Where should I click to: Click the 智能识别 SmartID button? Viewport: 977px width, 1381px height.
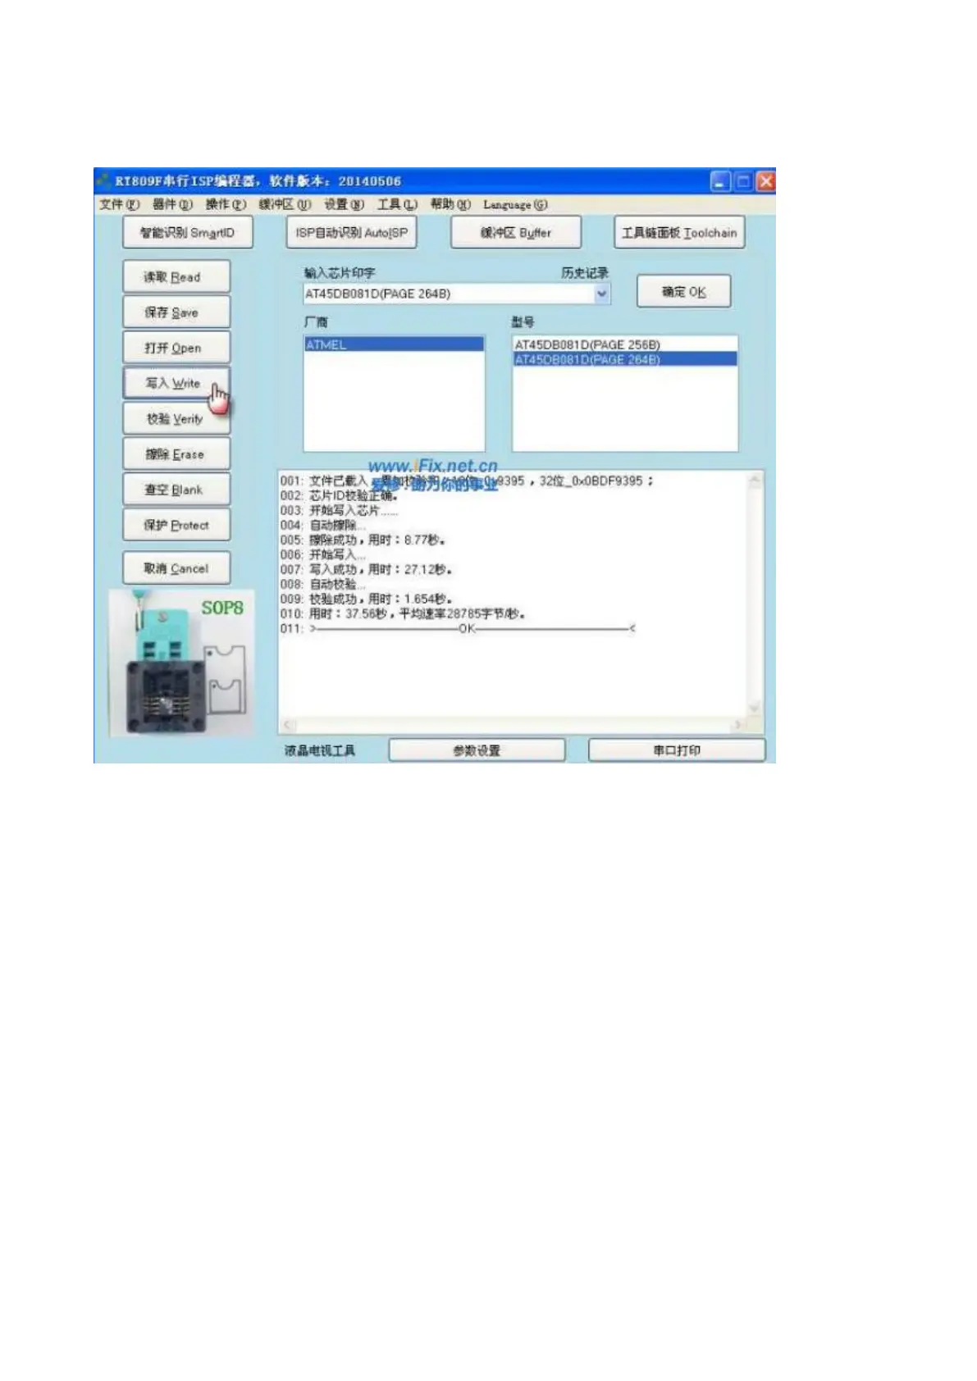pos(188,232)
